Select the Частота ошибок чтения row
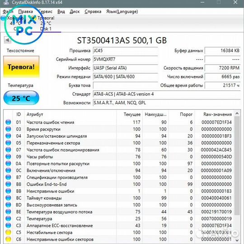Image resolution: width=244 pixels, height=244 pixels. [x=119, y=122]
